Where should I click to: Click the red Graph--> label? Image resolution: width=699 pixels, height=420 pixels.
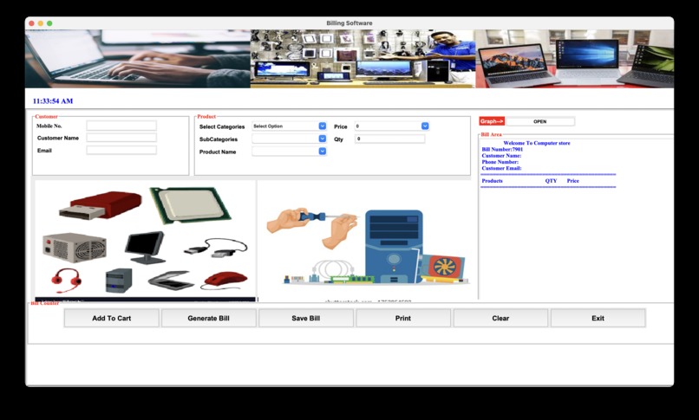492,121
